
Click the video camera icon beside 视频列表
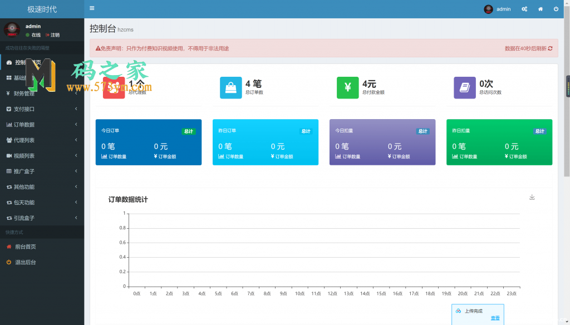click(9, 156)
